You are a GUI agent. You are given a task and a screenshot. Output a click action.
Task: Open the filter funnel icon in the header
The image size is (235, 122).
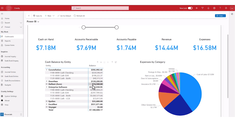(202, 8)
